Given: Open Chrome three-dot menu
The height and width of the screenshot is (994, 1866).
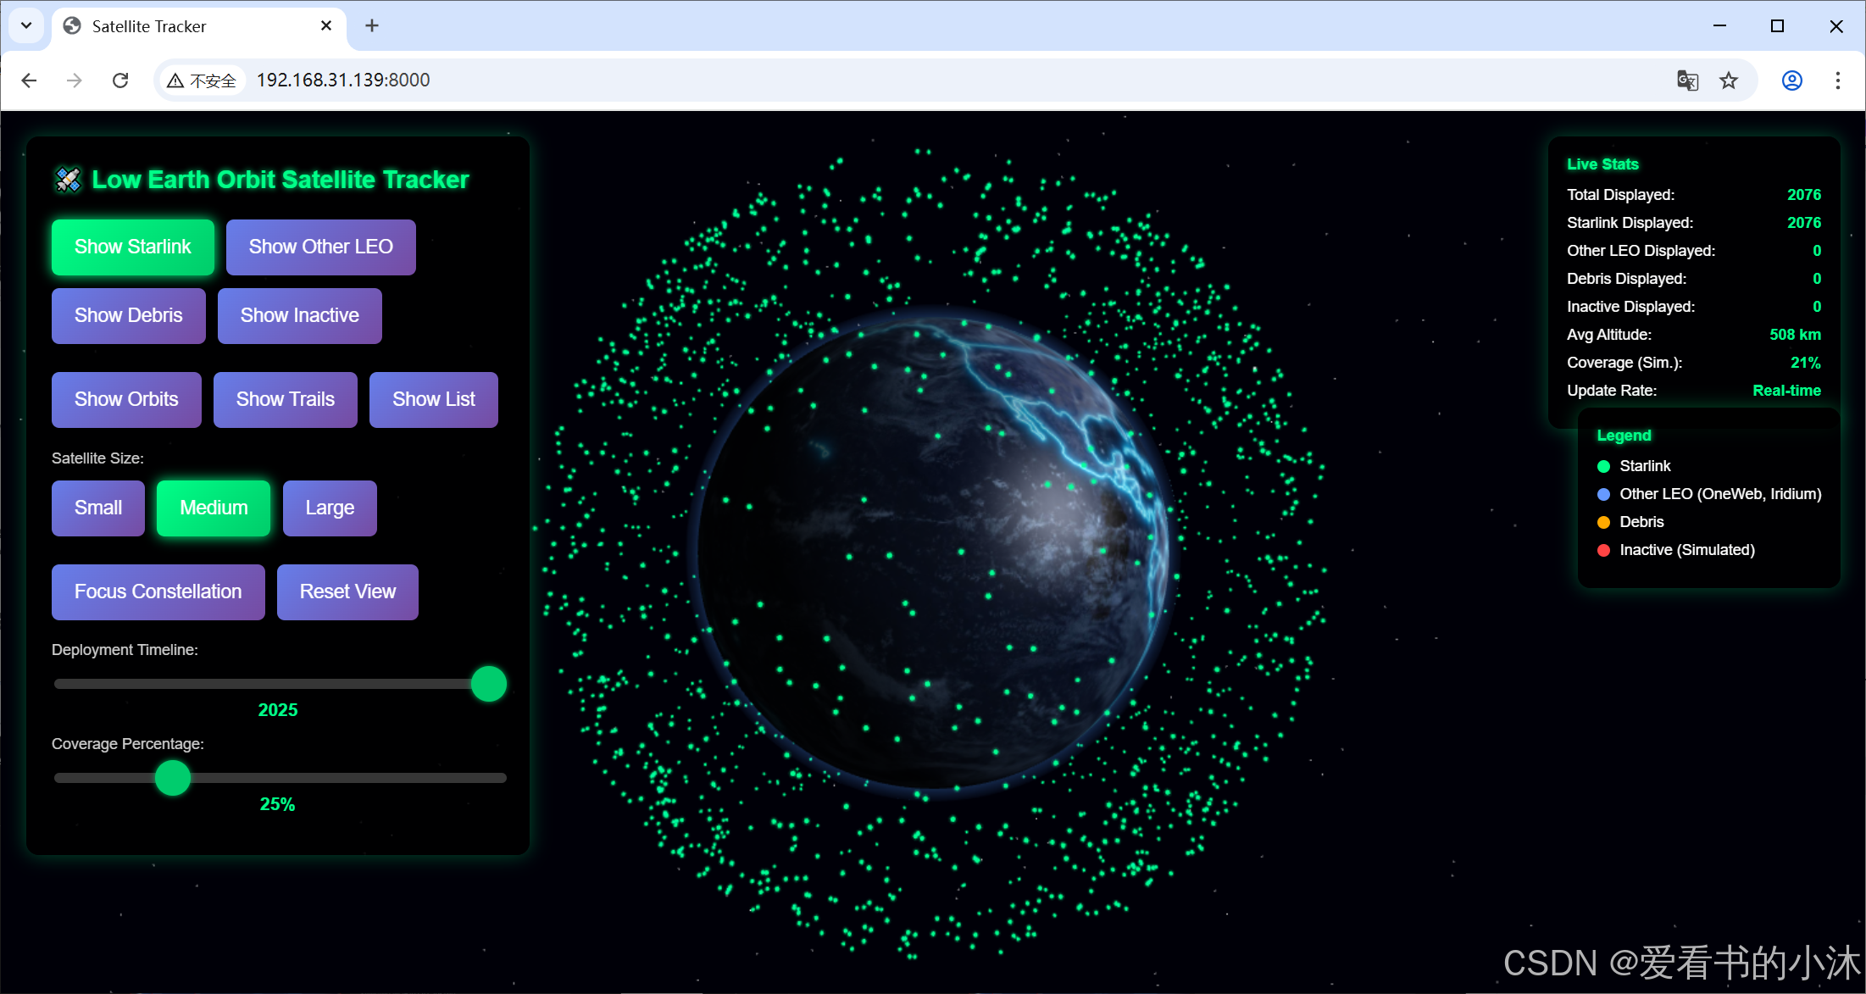Looking at the screenshot, I should [1837, 81].
